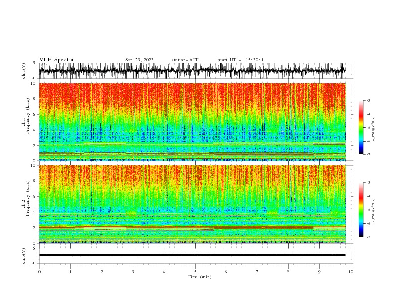Click the "Time (min)" axis title

[x=199, y=277]
